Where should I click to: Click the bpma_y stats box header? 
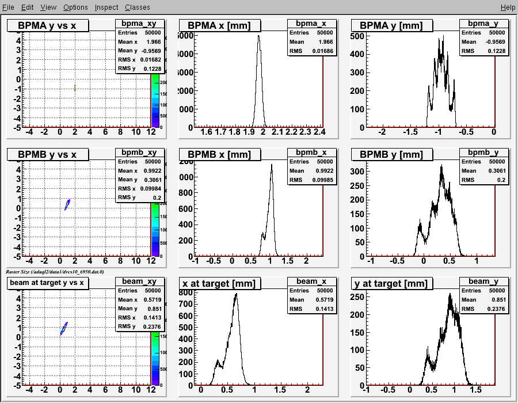483,24
